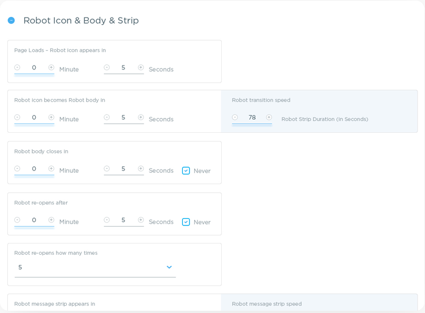Toggle Never checkbox for Robot body closes in
The image size is (425, 313).
(x=186, y=171)
